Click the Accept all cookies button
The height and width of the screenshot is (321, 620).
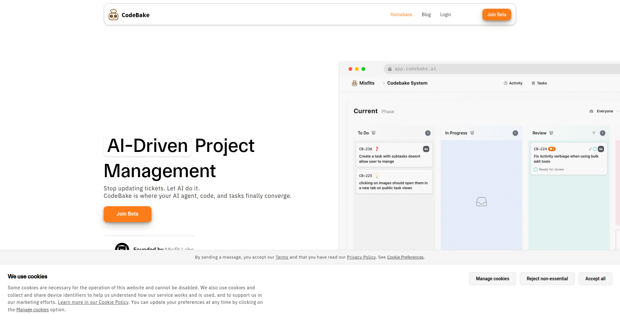595,279
